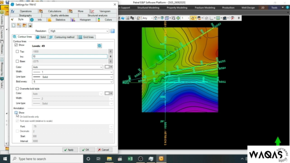Enable the Base checkbox
Image resolution: width=290 pixels, height=163 pixels.
pyautogui.click(x=17, y=61)
